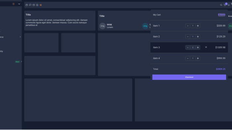
Task: Click the orange 2 badge in sidebar
Action: click(x=14, y=4)
